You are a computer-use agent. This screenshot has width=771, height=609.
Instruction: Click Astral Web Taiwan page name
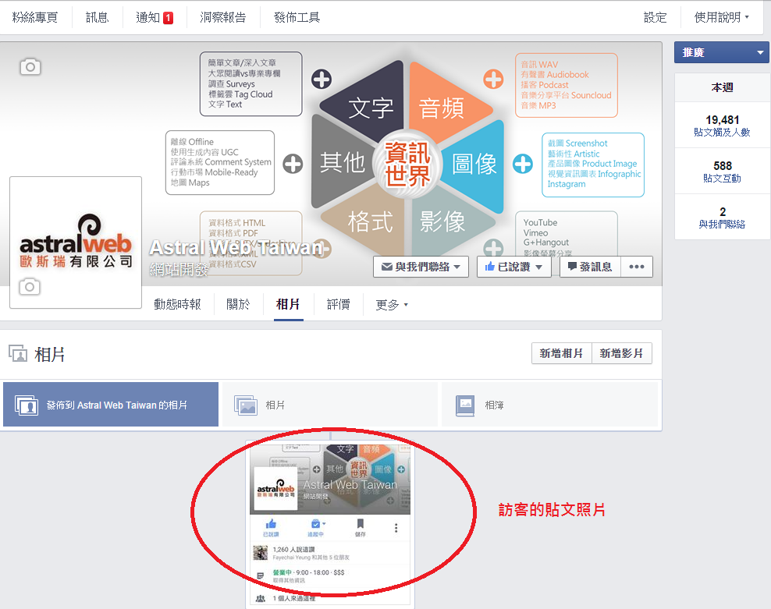click(x=236, y=248)
